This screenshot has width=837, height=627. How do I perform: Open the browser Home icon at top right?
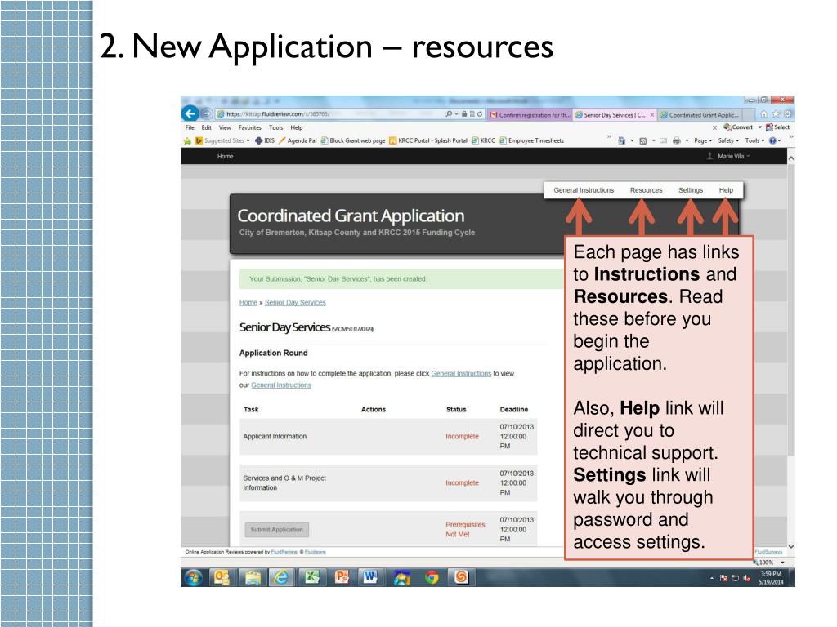(x=764, y=114)
